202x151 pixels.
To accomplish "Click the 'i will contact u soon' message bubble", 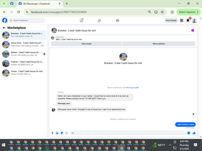I will tap(185, 124).
